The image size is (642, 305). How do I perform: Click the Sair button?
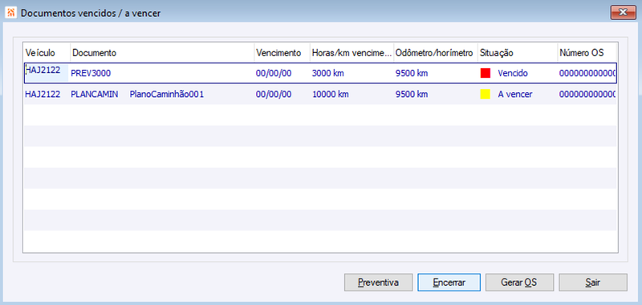[592, 283]
